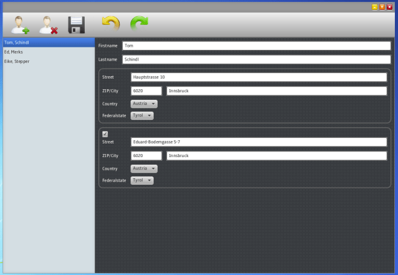Screen dimensions: 398x275
Task: Click the yellow undo arrow
Action: click(111, 23)
